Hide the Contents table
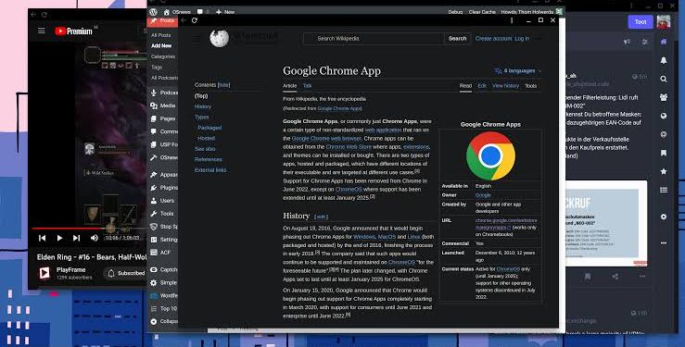 [x=223, y=85]
